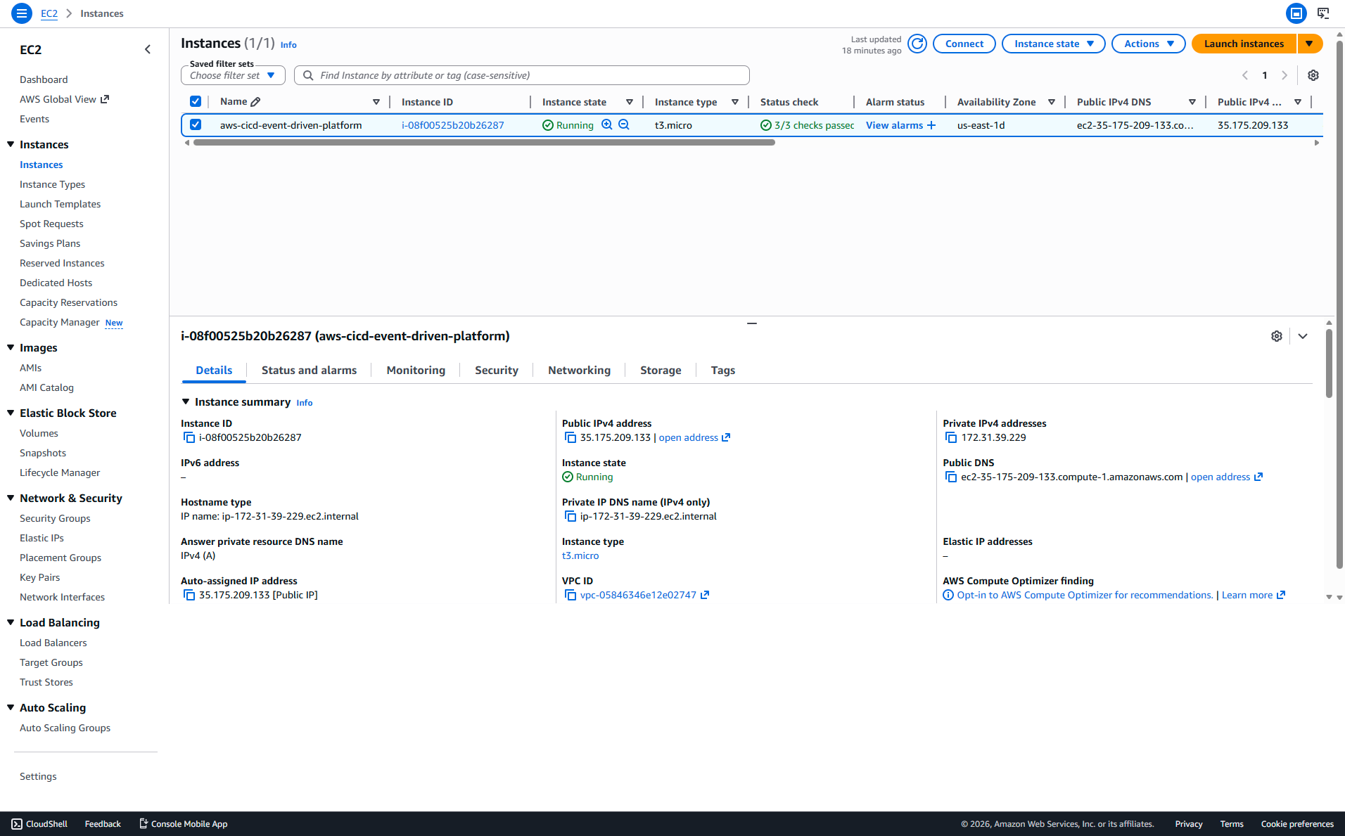This screenshot has width=1345, height=836.
Task: Collapse the EC2 sidebar with the arrow
Action: coord(148,49)
